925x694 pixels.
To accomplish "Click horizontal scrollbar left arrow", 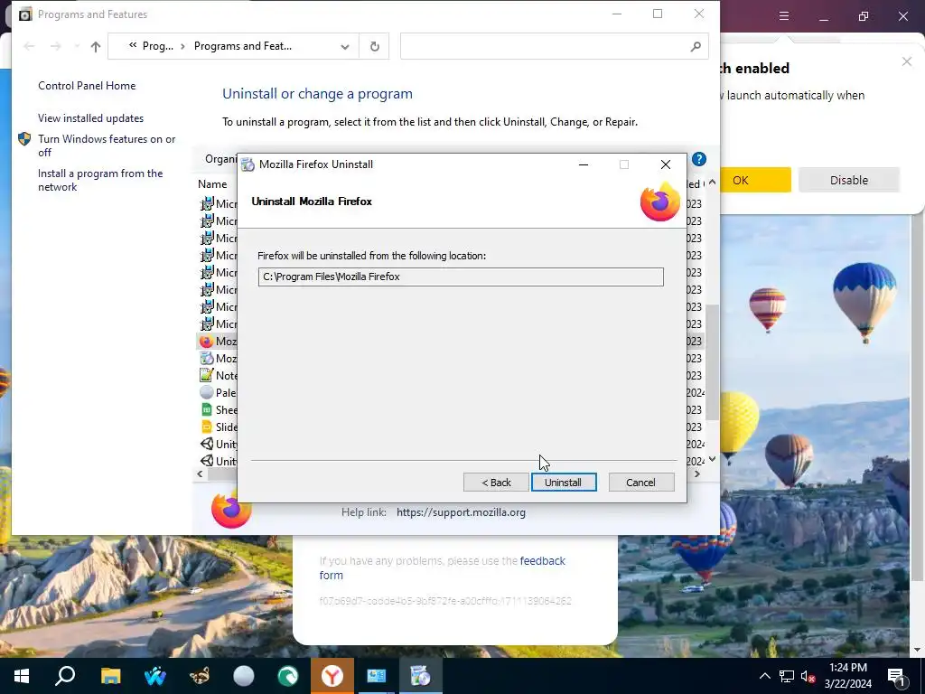I will click(200, 474).
